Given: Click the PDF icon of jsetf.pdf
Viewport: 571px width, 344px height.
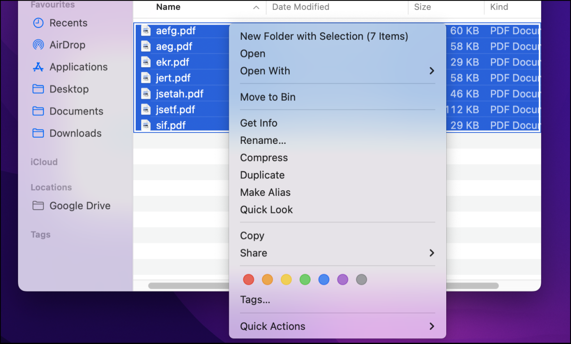Looking at the screenshot, I should [147, 109].
